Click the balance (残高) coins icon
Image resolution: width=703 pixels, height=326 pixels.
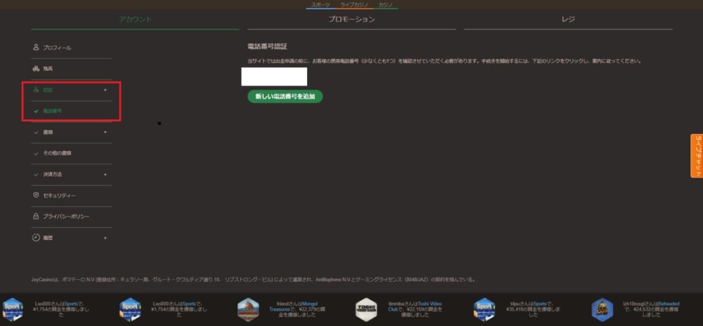pos(36,68)
